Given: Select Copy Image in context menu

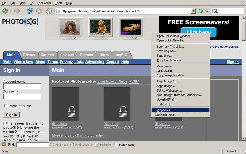Looking at the screenshot, I should click(x=180, y=71).
